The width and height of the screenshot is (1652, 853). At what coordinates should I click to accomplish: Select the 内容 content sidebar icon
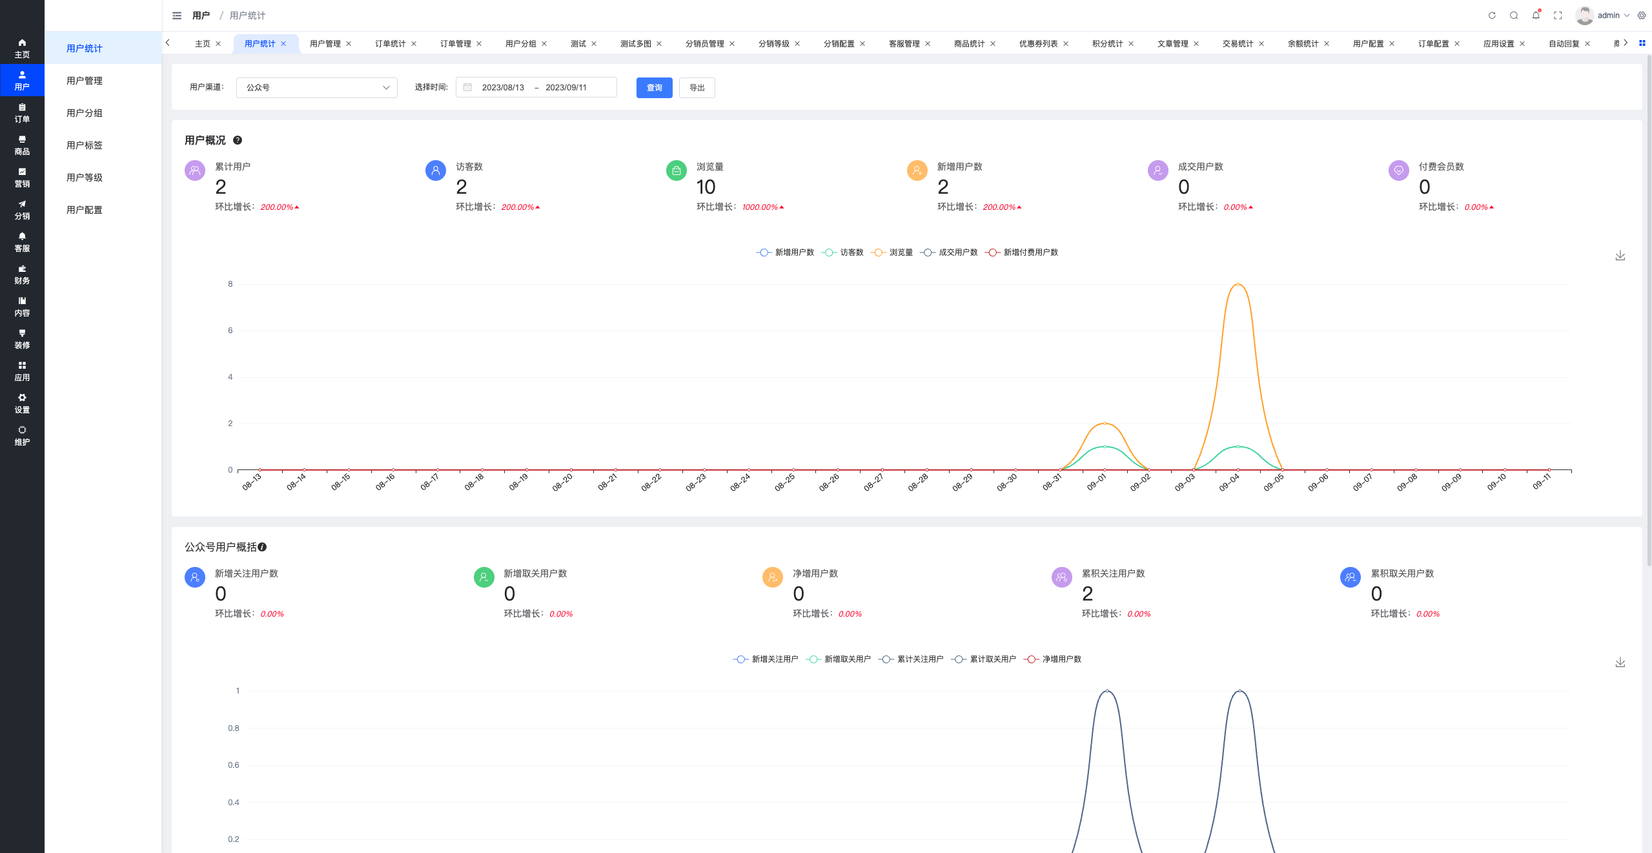(22, 307)
